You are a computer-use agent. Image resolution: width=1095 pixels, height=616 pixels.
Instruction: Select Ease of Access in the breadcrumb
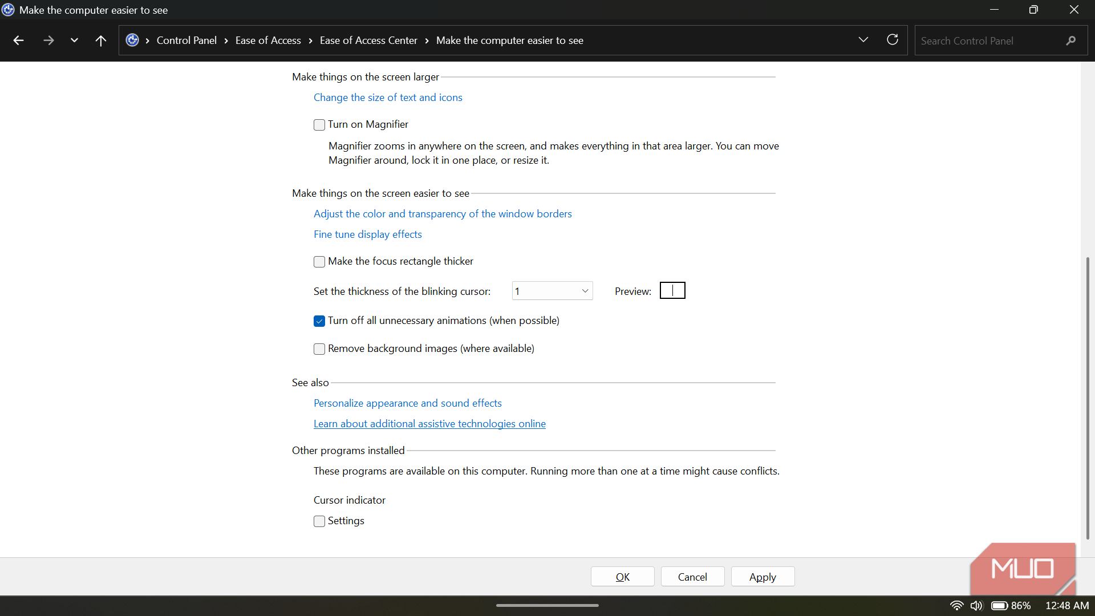[268, 40]
